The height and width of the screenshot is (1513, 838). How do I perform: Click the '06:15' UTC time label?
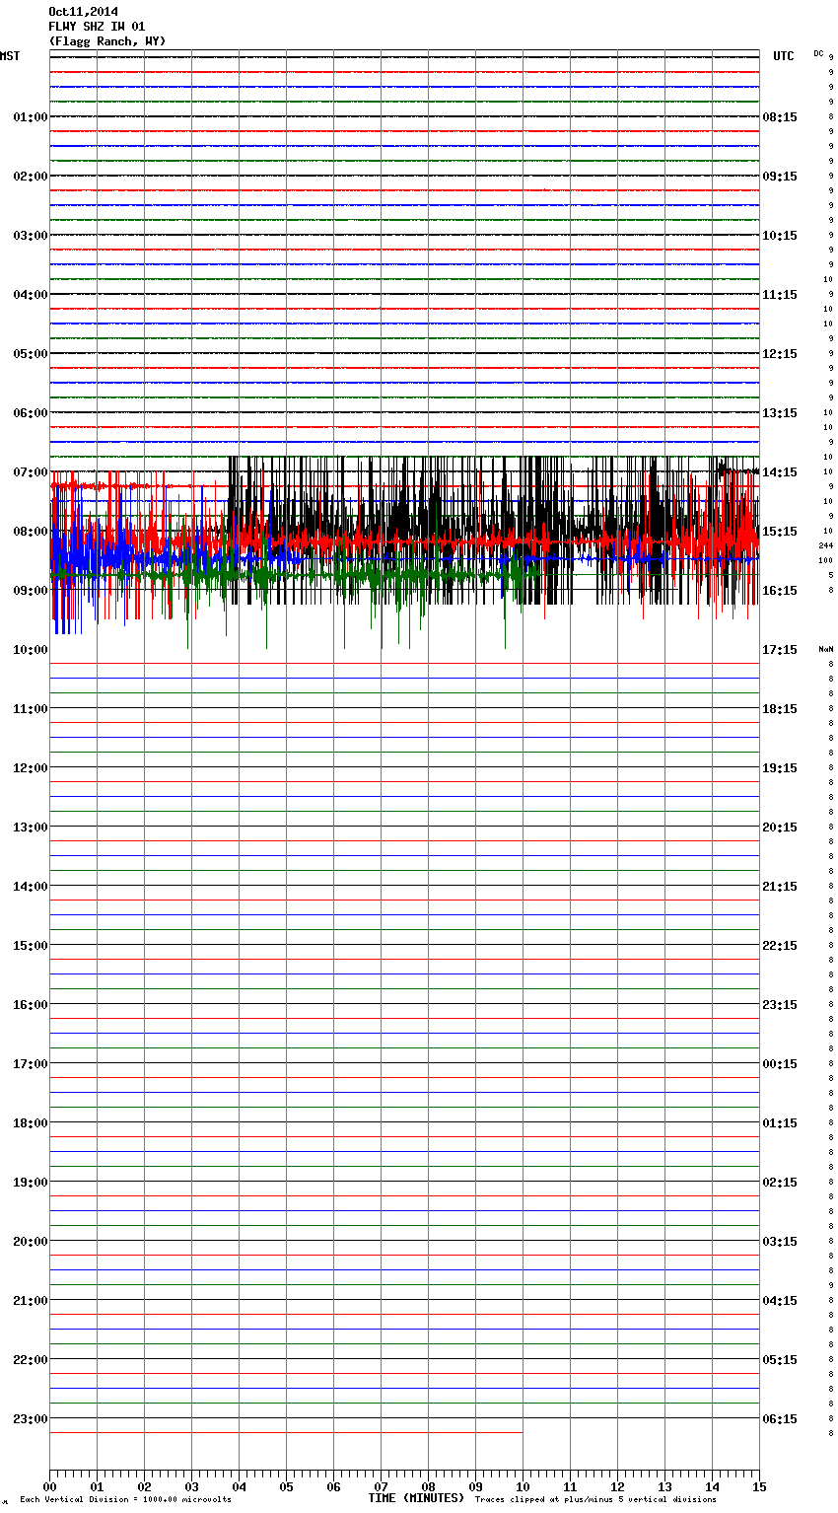click(780, 1419)
